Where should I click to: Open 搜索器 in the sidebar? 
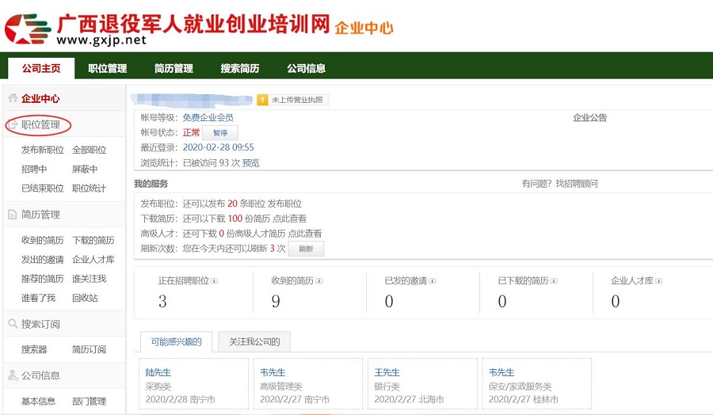point(34,349)
